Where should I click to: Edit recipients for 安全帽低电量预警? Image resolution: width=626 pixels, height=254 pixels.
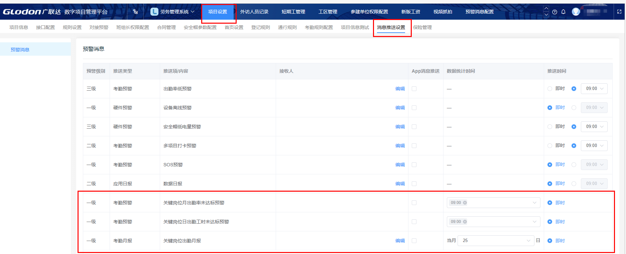[400, 127]
